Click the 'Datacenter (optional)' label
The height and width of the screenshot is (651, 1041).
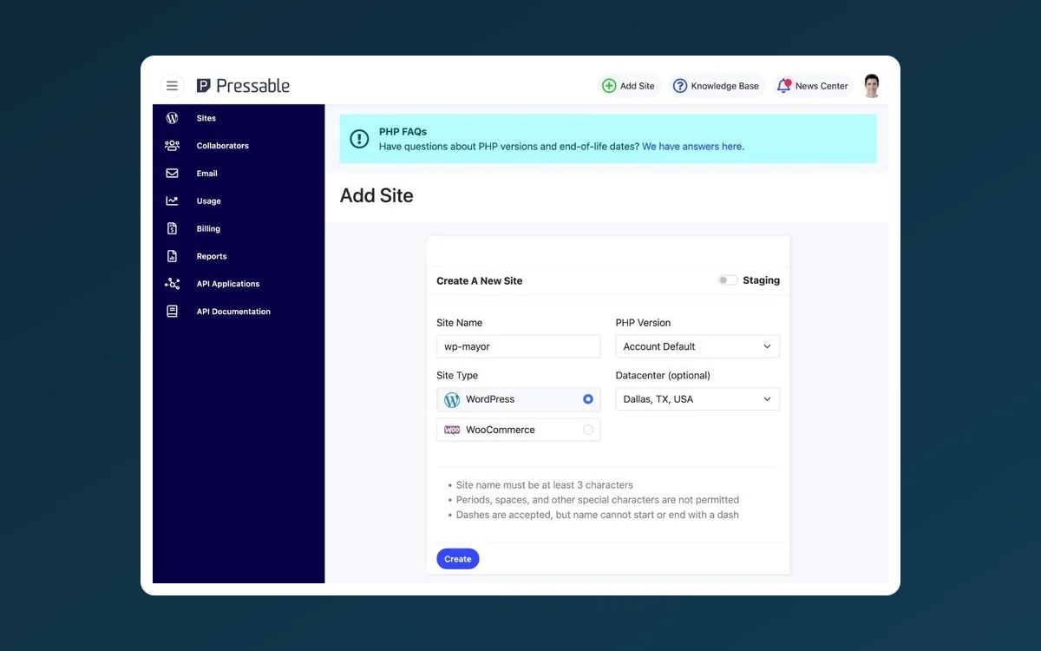(x=664, y=376)
